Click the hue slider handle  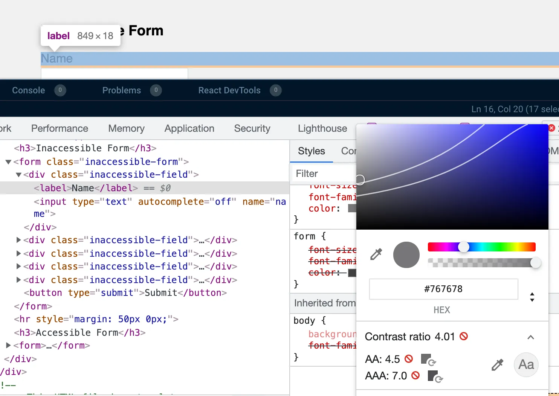tap(464, 247)
